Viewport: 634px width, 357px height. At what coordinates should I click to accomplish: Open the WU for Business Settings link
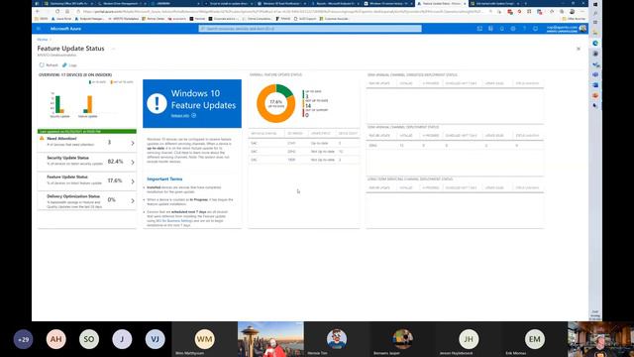pyautogui.click(x=174, y=221)
